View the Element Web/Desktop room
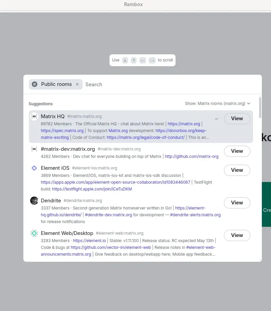The image size is (271, 311). [x=237, y=235]
